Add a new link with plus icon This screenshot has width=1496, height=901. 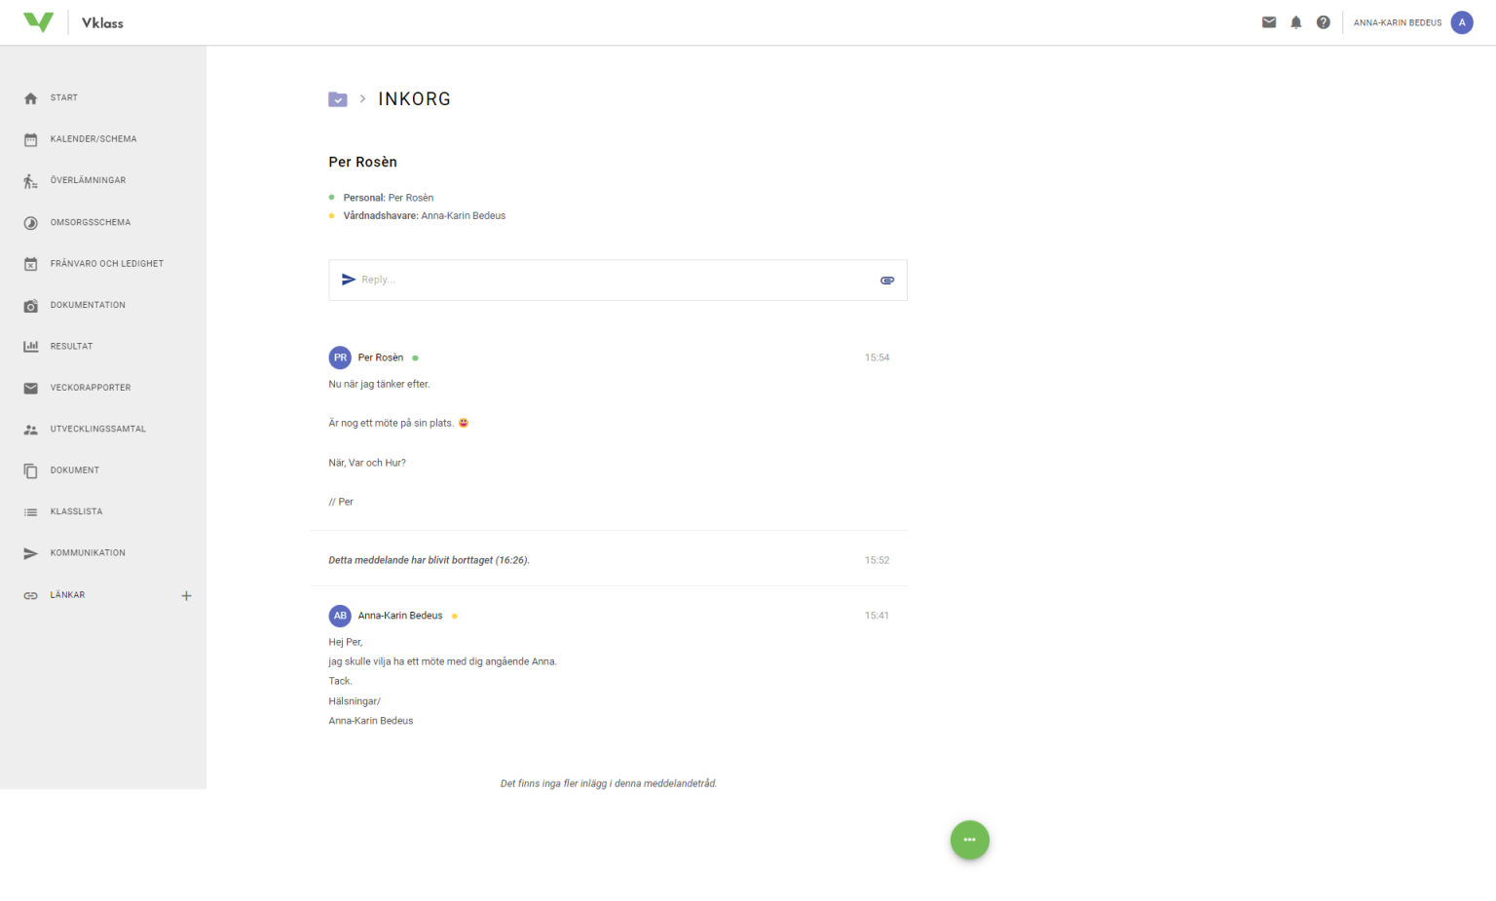click(186, 596)
